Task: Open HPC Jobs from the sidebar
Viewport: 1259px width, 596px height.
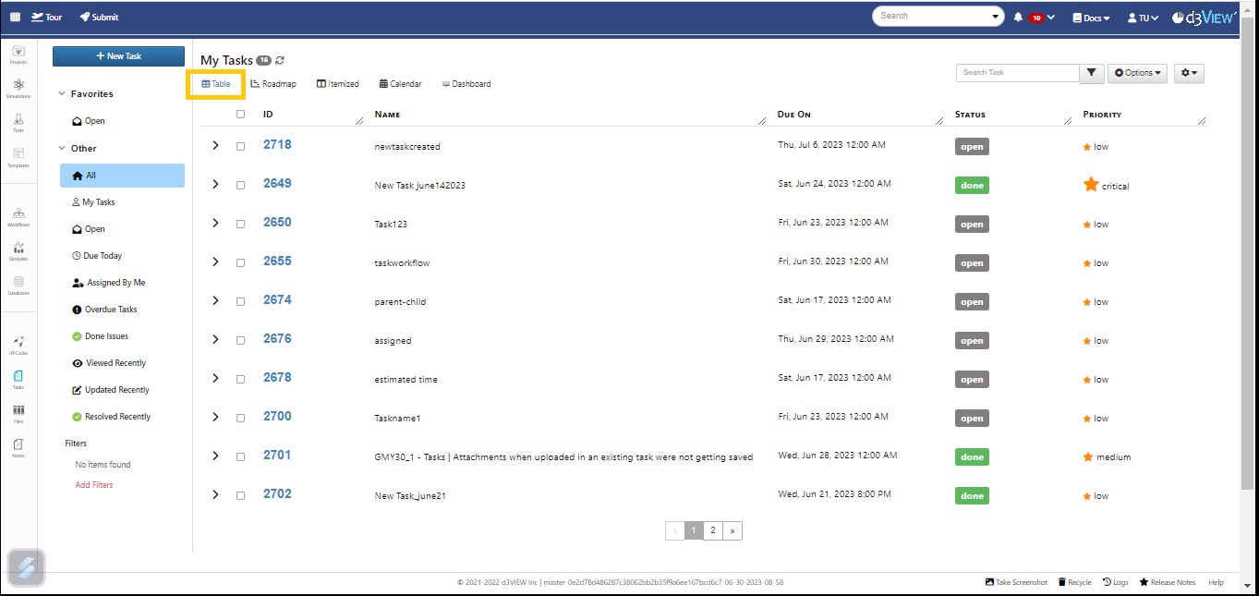Action: coord(18,345)
